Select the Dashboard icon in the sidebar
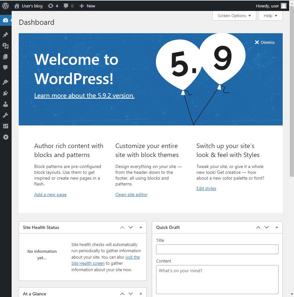Image resolution: width=294 pixels, height=297 pixels. tap(5, 20)
